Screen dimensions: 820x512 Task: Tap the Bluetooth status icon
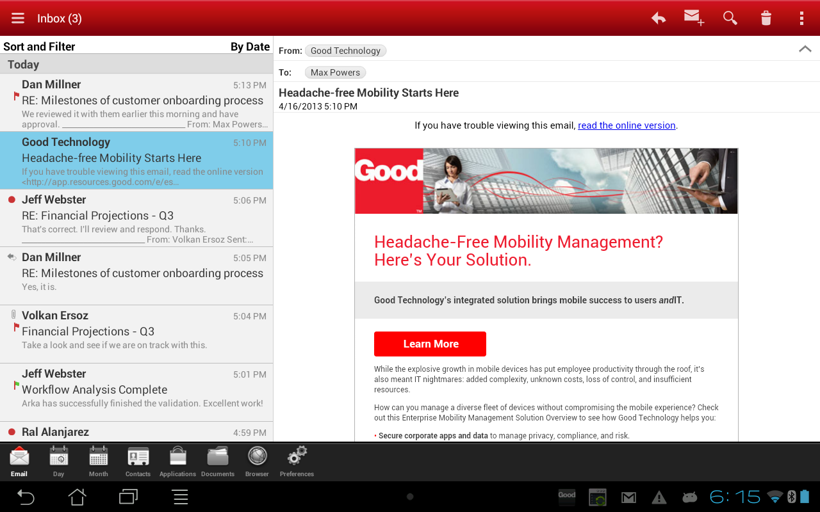coord(791,497)
